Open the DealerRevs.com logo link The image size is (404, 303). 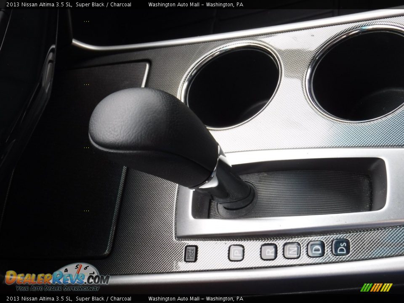point(57,279)
